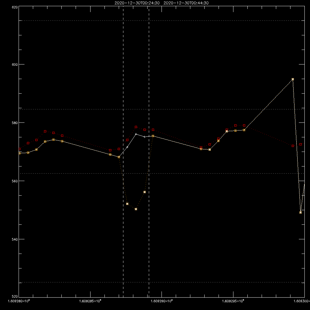The height and width of the screenshot is (310, 310).
Task: Pick the highest red square between the dashed lines
Action: (x=136, y=127)
